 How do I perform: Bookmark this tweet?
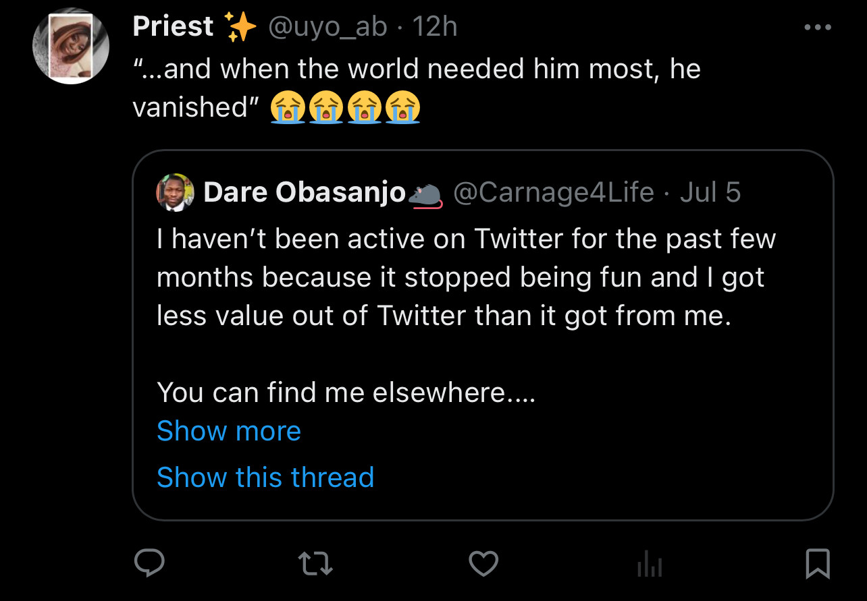[818, 563]
